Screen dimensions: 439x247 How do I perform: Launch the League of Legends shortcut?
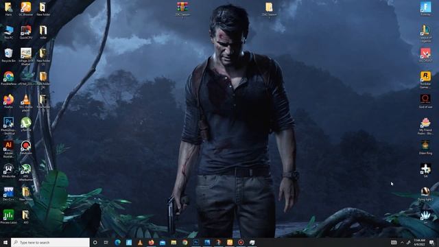[425, 34]
